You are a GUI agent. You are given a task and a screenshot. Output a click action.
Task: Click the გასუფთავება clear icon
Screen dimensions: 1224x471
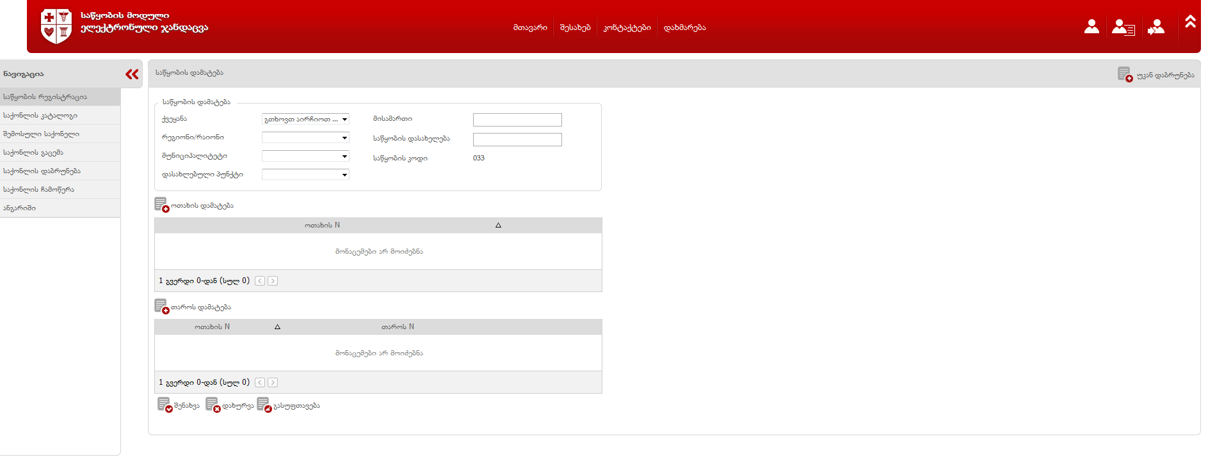coord(264,405)
